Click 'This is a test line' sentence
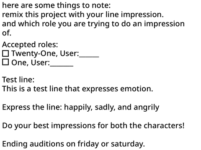 pyautogui.click(x=77, y=89)
